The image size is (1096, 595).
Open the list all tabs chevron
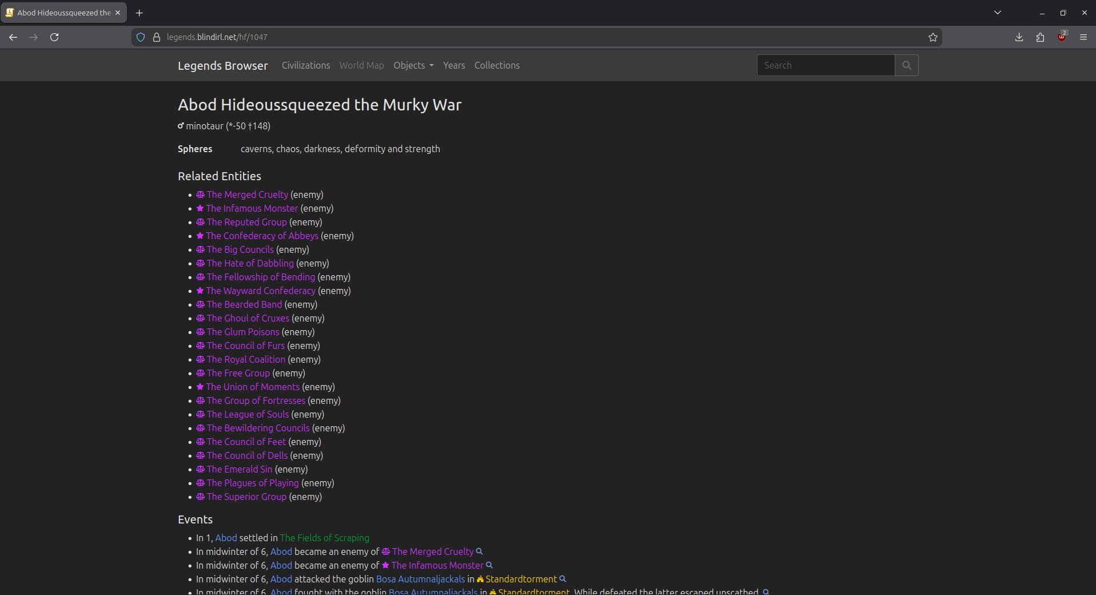coord(997,13)
